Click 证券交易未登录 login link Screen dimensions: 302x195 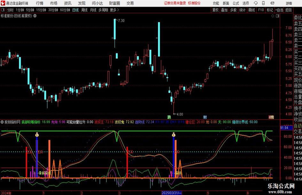coord(175,3)
